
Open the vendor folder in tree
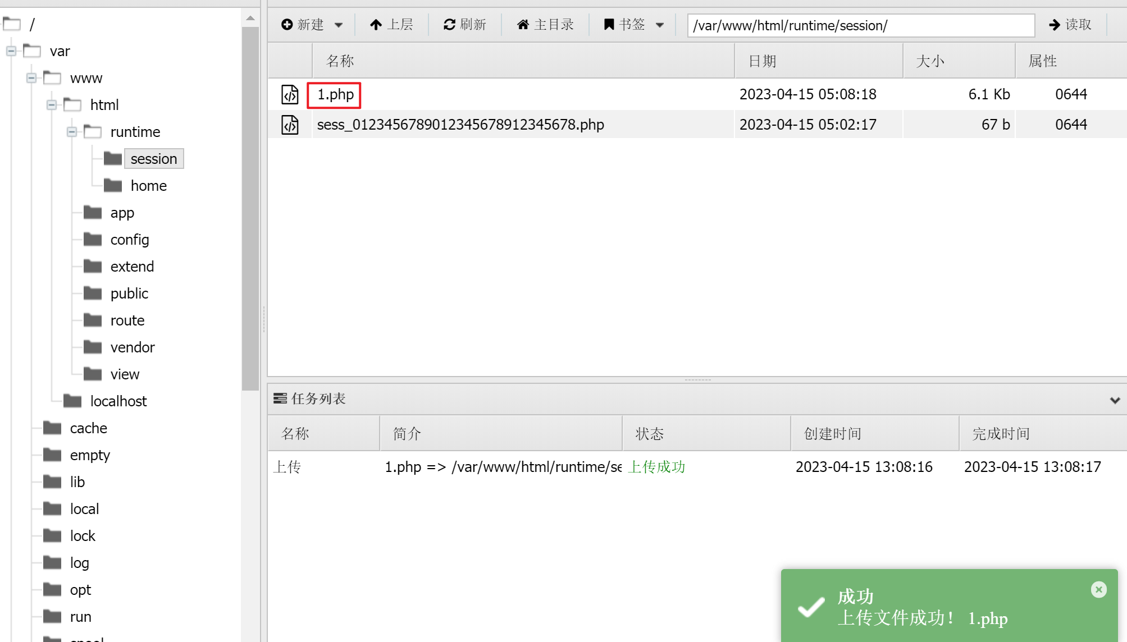pos(132,347)
